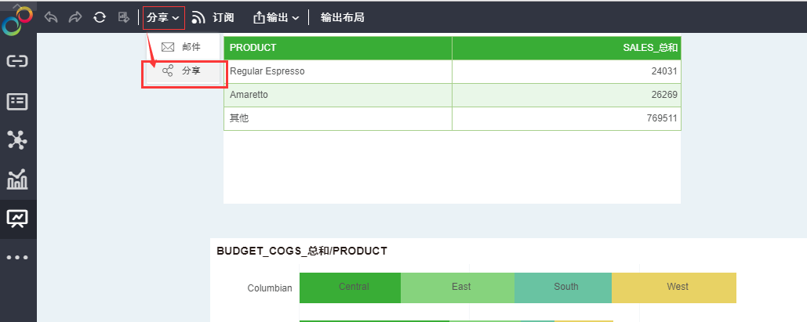This screenshot has height=322, width=807.
Task: Open the dataset list sidebar icon
Action: [17, 102]
